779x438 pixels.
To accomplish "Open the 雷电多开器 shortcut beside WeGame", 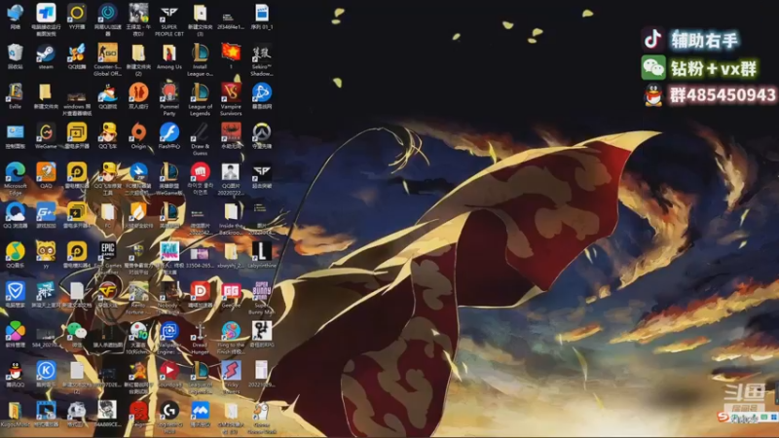I will click(77, 133).
